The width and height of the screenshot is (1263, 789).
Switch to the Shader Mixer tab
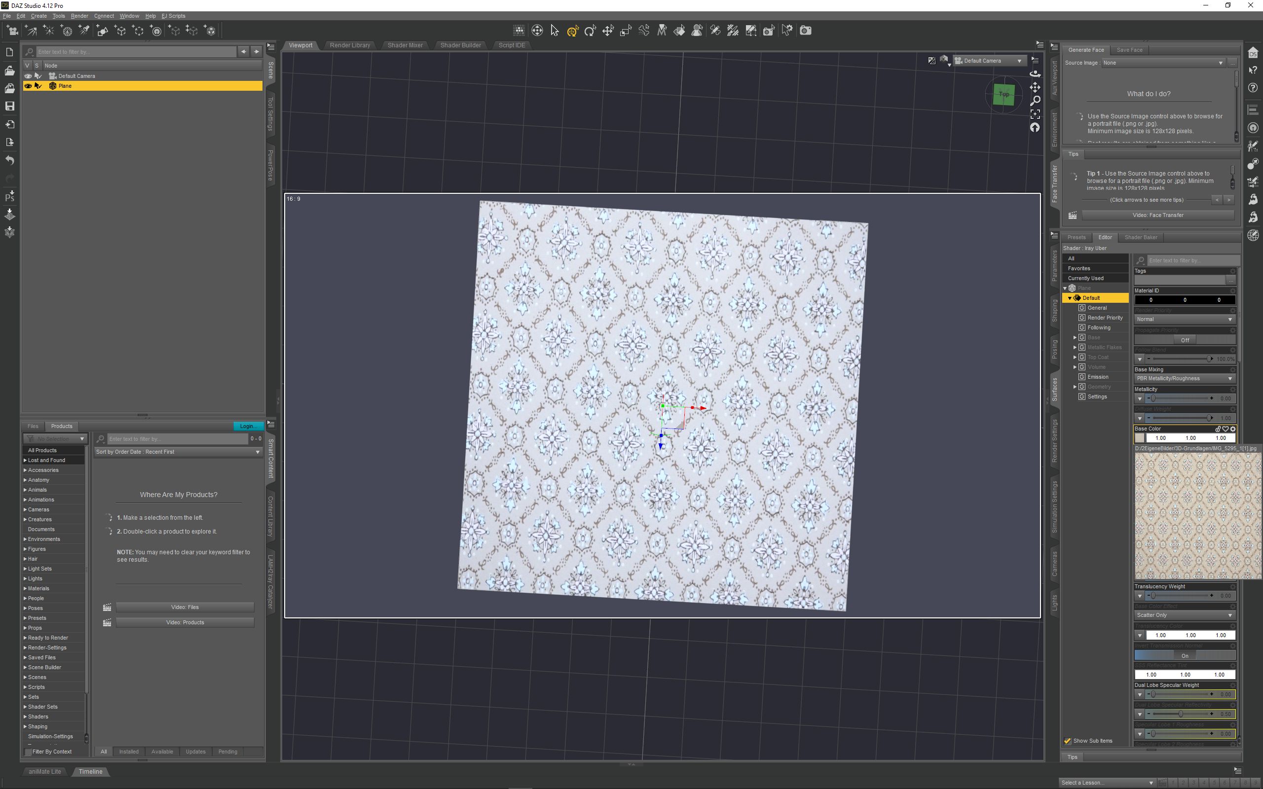[405, 45]
